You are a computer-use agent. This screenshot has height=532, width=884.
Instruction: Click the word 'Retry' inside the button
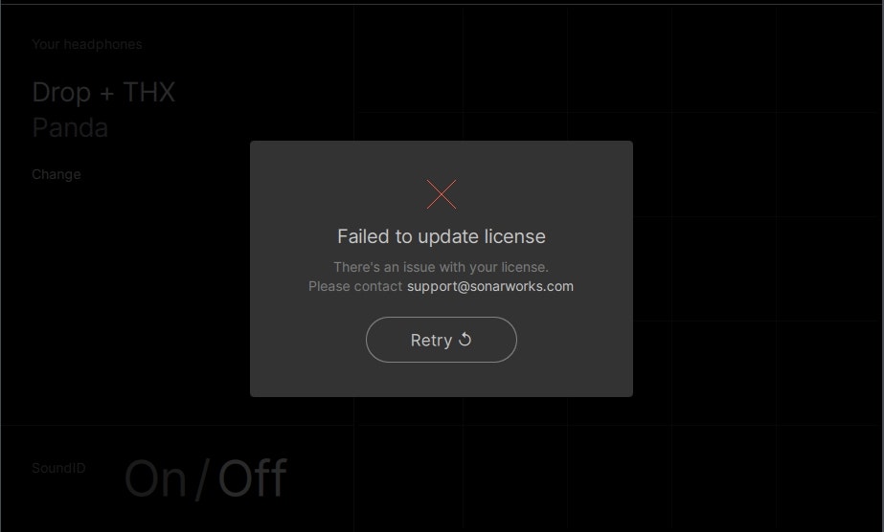coord(431,340)
